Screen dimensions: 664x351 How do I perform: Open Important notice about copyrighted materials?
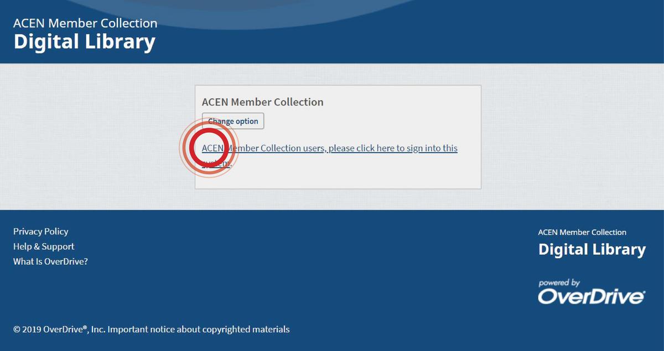(x=198, y=329)
